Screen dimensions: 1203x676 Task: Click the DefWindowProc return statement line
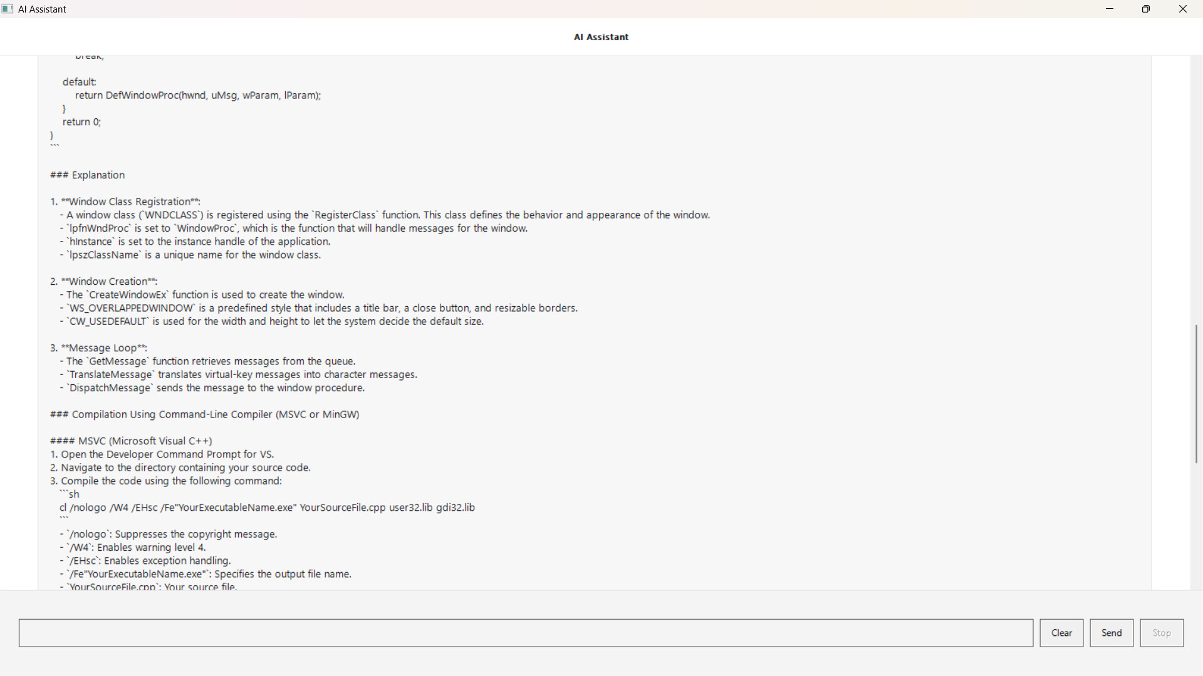coord(197,95)
